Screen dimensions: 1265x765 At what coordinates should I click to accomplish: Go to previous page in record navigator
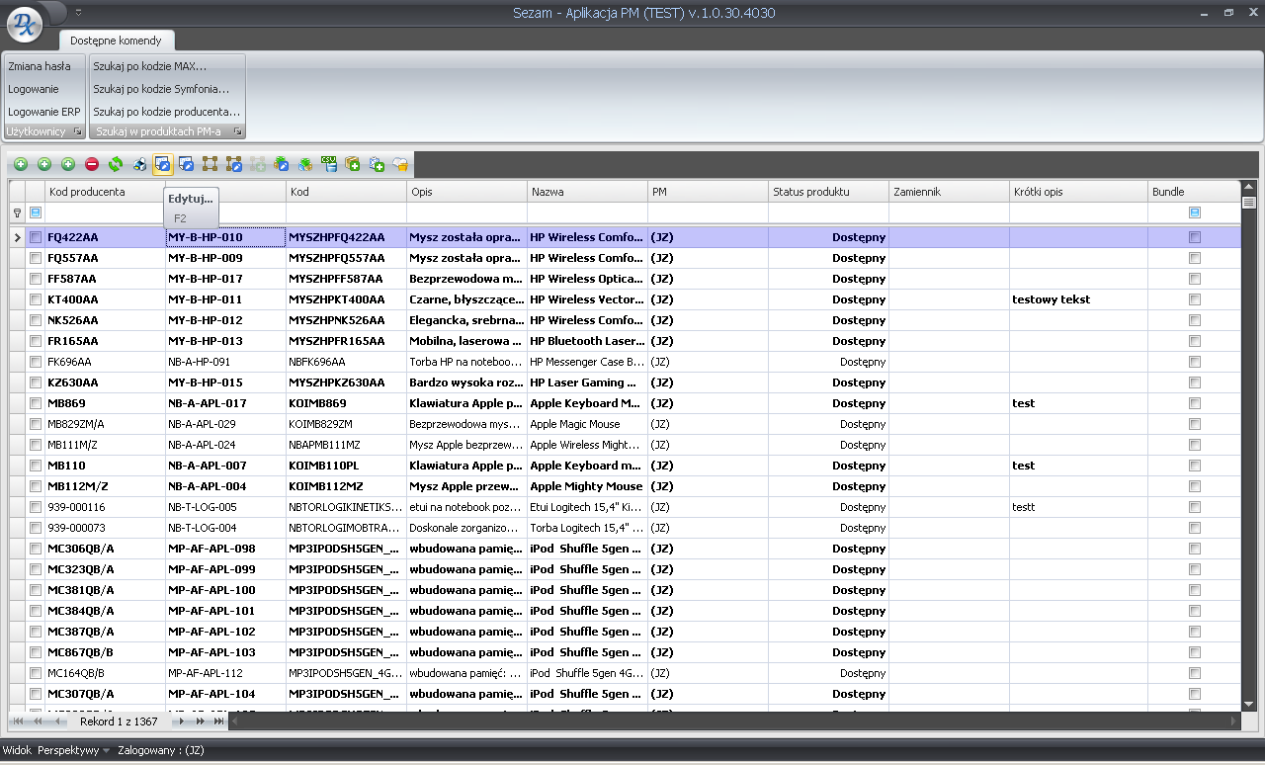pos(38,722)
